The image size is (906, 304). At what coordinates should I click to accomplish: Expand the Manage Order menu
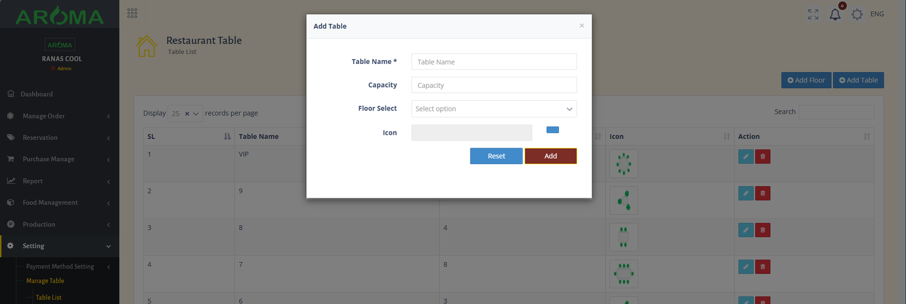coord(59,116)
